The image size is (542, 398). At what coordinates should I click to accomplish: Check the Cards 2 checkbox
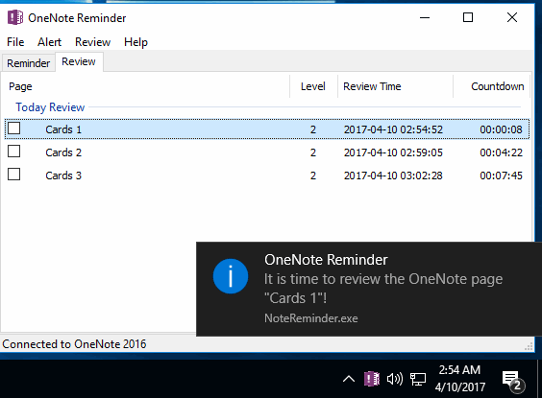[x=14, y=152]
